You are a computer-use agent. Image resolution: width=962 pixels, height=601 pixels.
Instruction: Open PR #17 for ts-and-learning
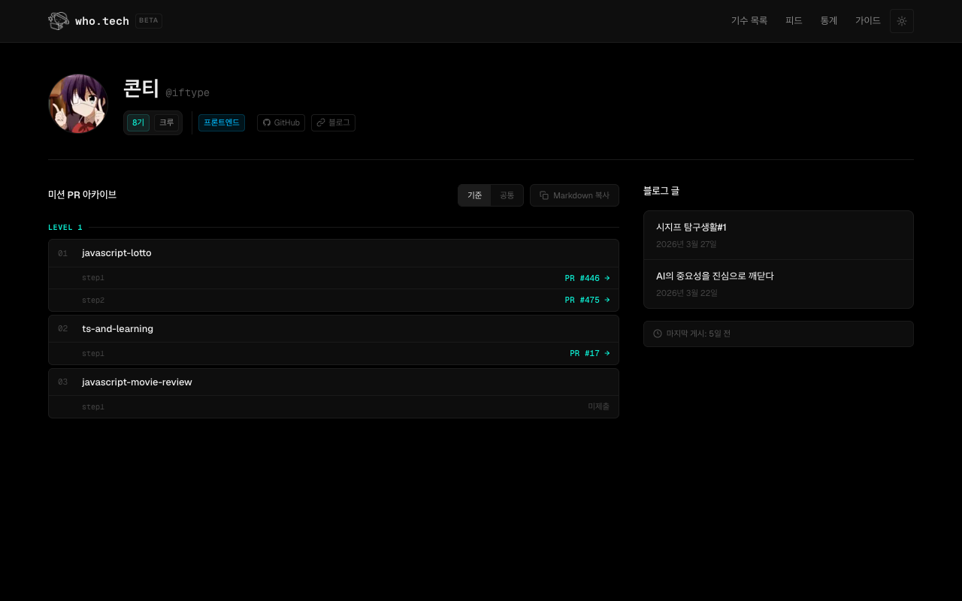[589, 354]
